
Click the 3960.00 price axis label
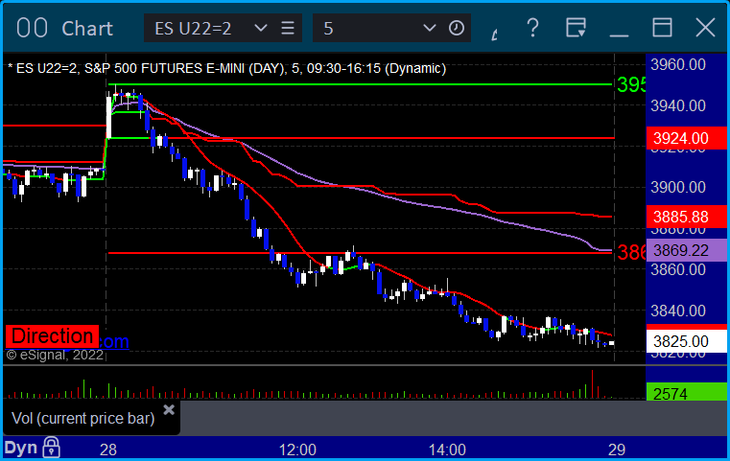(678, 64)
